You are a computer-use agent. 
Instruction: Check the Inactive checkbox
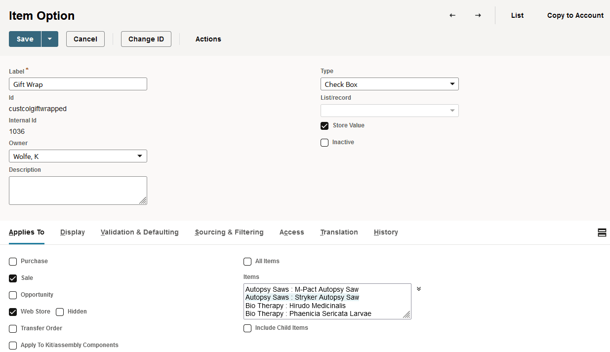(x=325, y=143)
